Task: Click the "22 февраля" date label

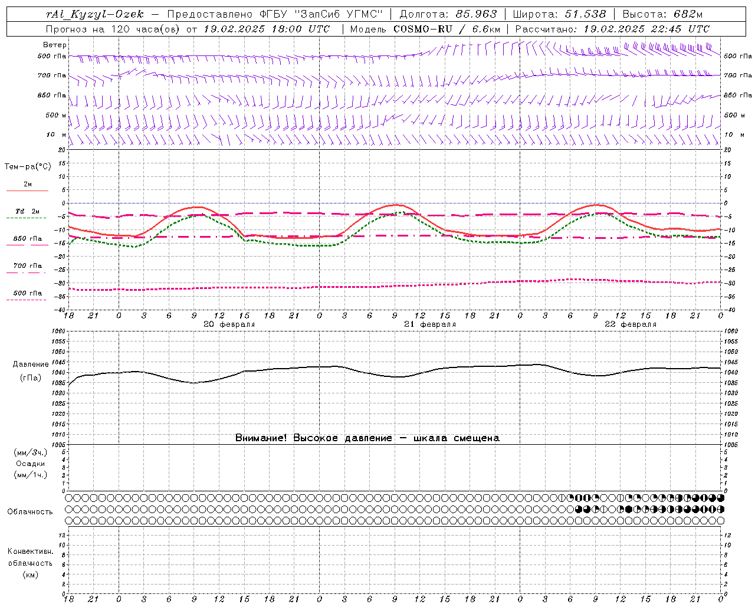Action: pos(631,324)
